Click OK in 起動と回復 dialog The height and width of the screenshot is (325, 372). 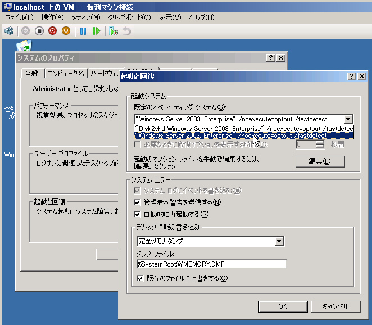point(283,306)
